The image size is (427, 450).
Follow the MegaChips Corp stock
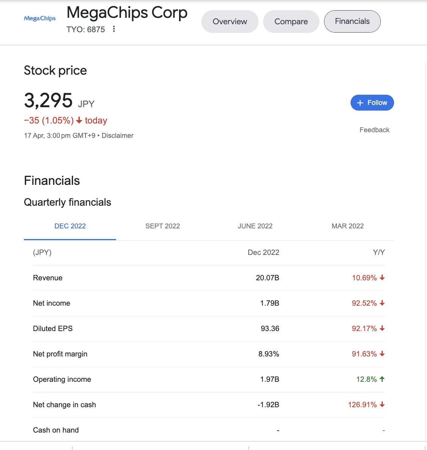click(372, 103)
